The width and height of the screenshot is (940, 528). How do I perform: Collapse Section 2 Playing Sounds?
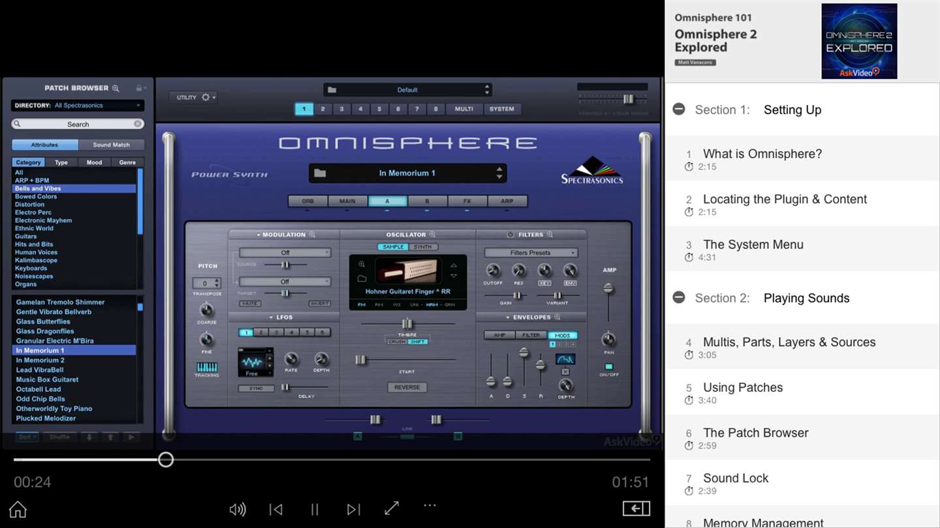pos(679,297)
